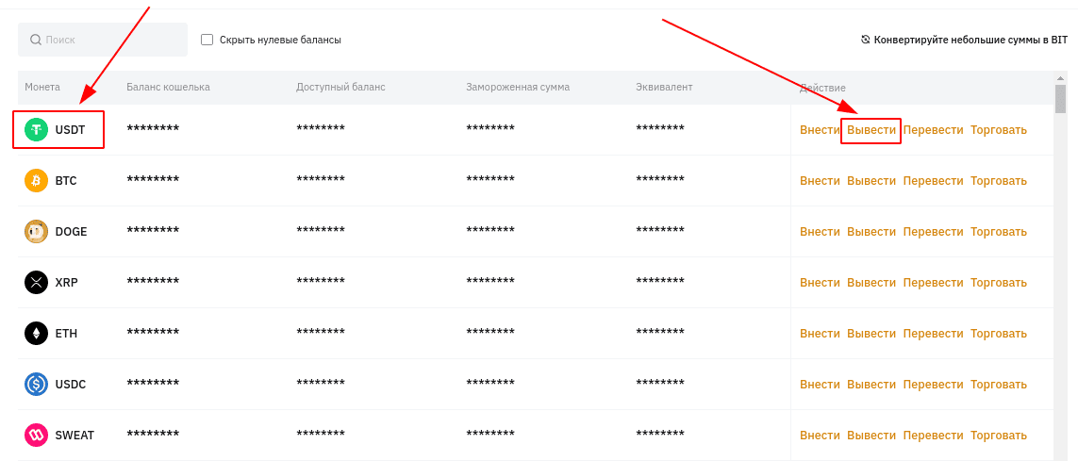Click Внести for SWEAT
The height and width of the screenshot is (461, 1078).
pyautogui.click(x=820, y=435)
